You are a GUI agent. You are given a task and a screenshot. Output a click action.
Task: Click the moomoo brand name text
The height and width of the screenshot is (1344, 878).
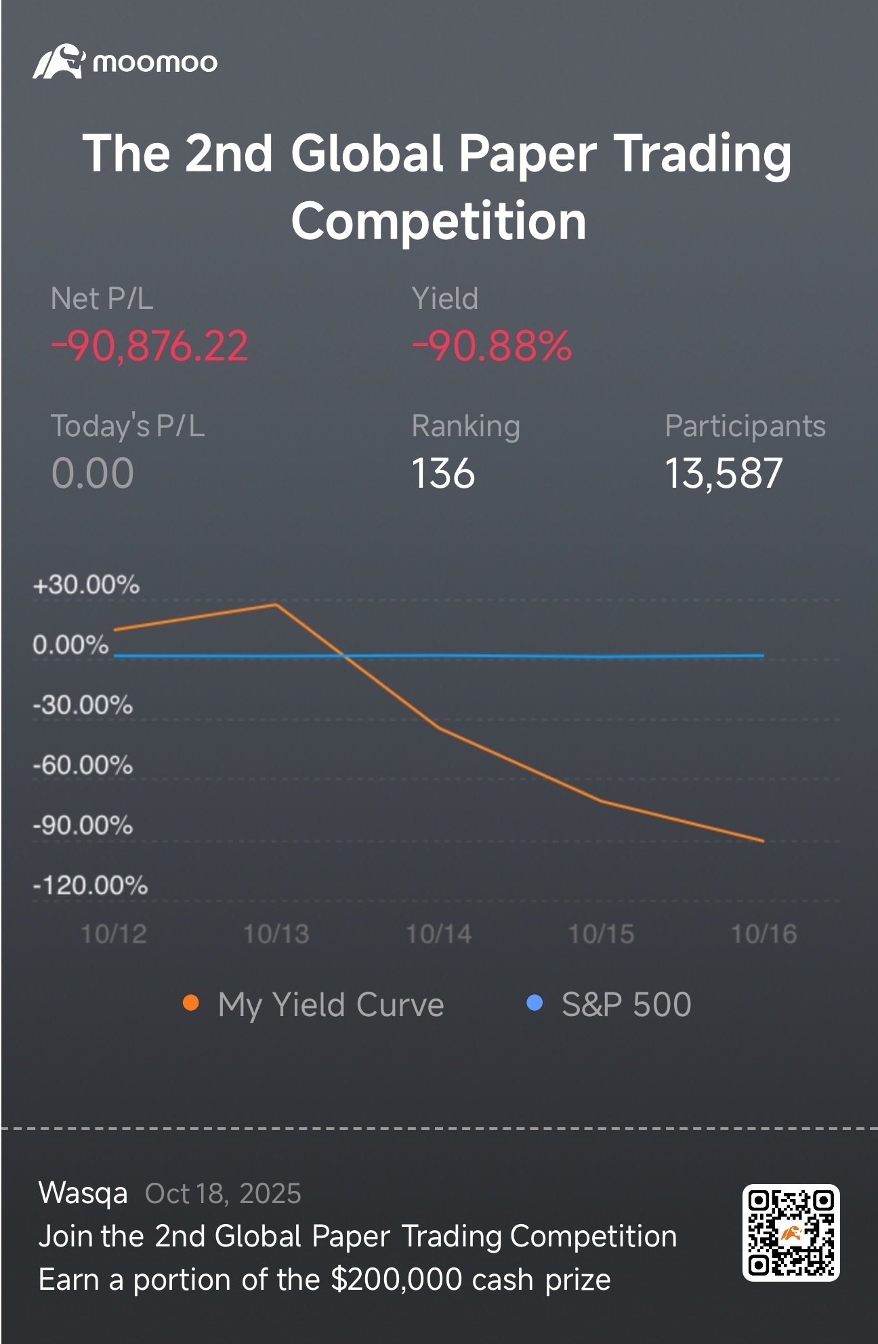(155, 63)
